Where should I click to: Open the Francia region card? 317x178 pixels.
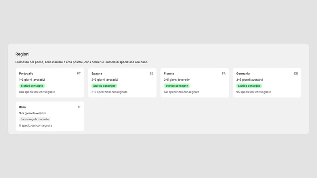[195, 83]
